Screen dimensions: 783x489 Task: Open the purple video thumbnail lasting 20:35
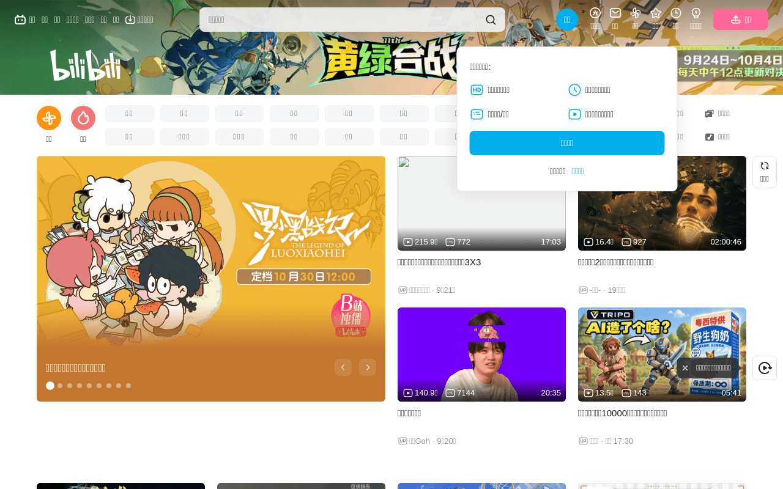[481, 355]
